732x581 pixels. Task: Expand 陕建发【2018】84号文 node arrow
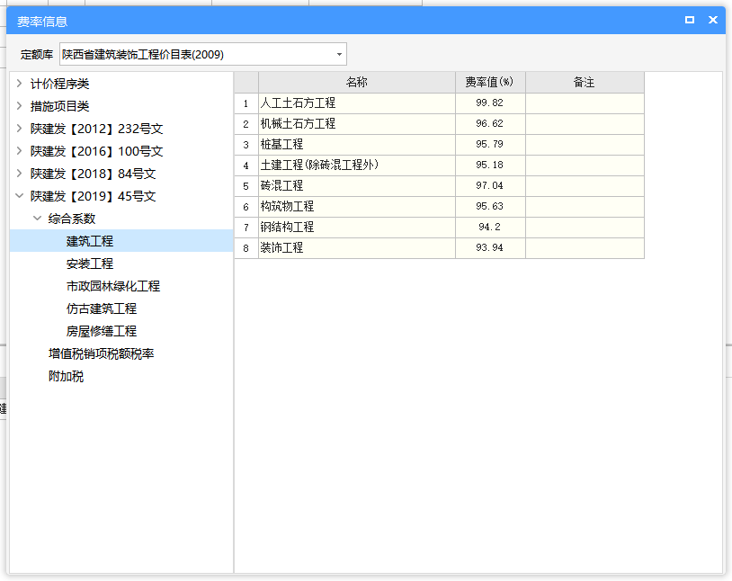point(19,174)
